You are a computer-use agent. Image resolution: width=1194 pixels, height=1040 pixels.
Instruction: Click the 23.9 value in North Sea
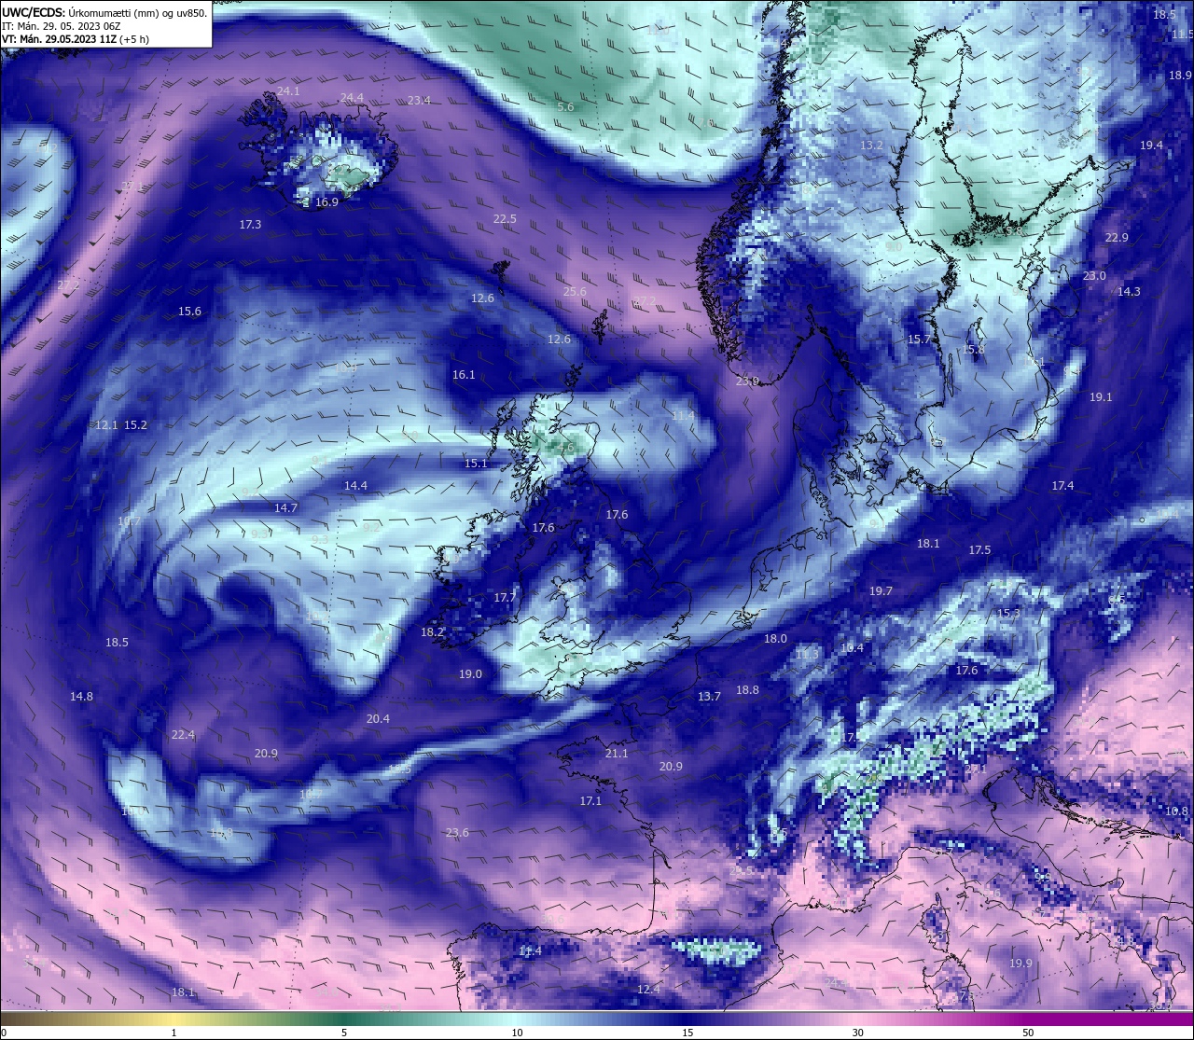pos(747,381)
